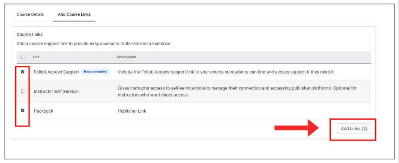Uncheck the Follett Access Support checkbox
Viewport: 399px width, 163px height.
[23, 72]
